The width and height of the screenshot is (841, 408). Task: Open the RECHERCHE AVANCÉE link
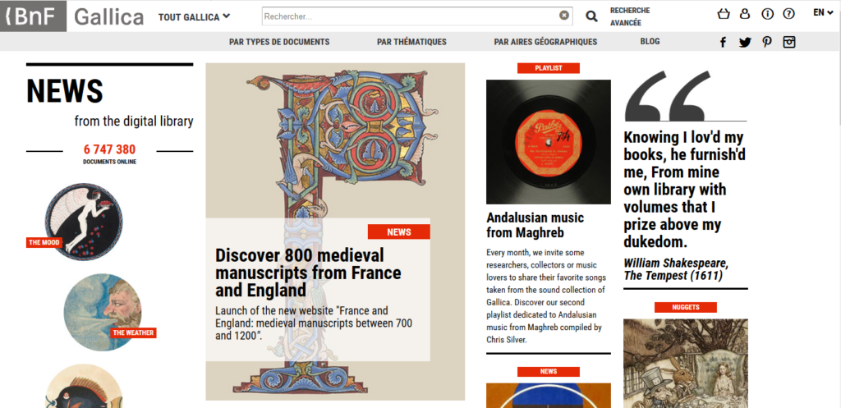[630, 16]
